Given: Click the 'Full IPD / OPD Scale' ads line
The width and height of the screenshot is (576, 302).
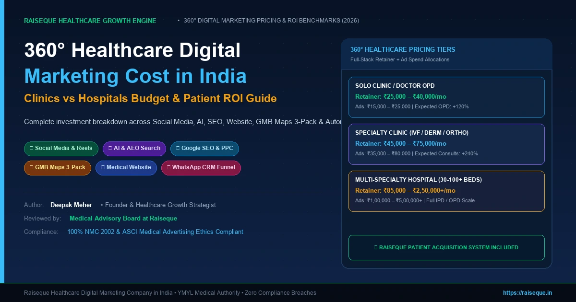Looking at the screenshot, I should point(415,201).
